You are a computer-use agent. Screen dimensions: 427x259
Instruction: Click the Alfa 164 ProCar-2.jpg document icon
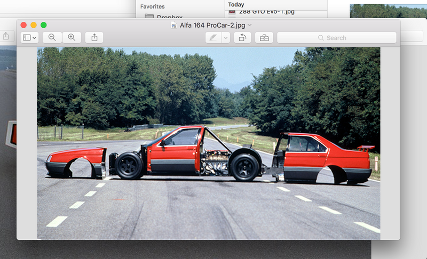[174, 25]
